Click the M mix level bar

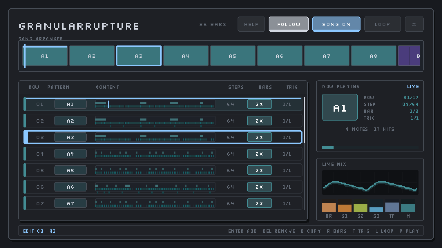[408, 206]
